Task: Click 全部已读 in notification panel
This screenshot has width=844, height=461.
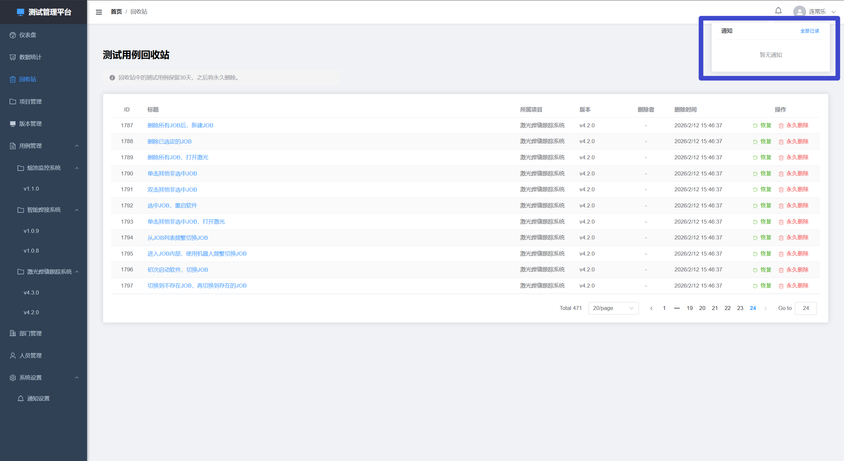Action: tap(809, 31)
